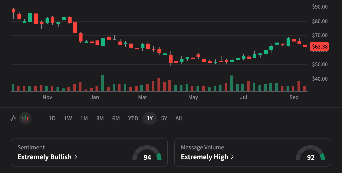Click the tallest January volume bar
Viewport: 342px width, 173px height.
pyautogui.click(x=103, y=83)
